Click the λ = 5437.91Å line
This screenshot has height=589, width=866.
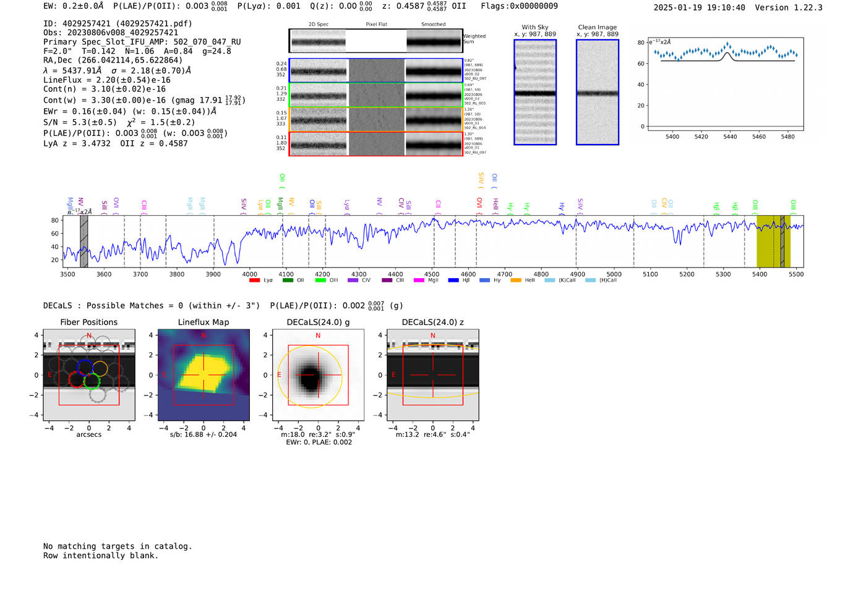117,70
